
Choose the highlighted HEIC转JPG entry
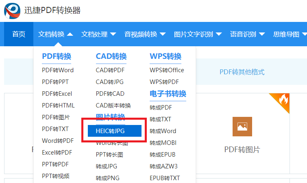point(115,131)
